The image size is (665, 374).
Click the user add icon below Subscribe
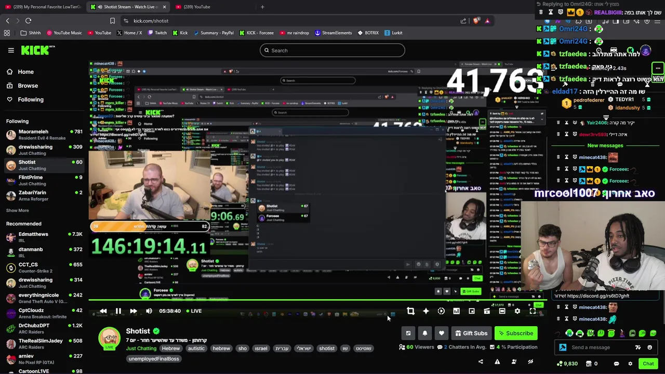click(x=514, y=362)
